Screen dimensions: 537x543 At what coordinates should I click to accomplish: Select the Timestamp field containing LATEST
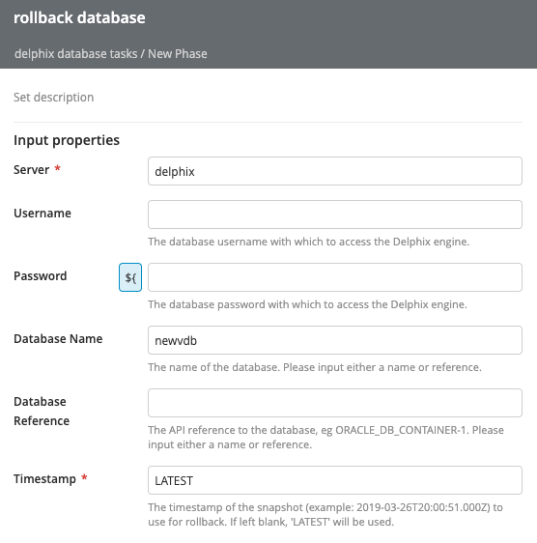pos(335,480)
